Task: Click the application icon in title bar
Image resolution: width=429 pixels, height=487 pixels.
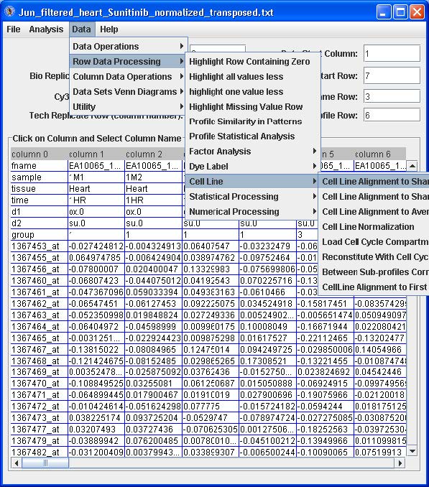Action: tap(9, 12)
